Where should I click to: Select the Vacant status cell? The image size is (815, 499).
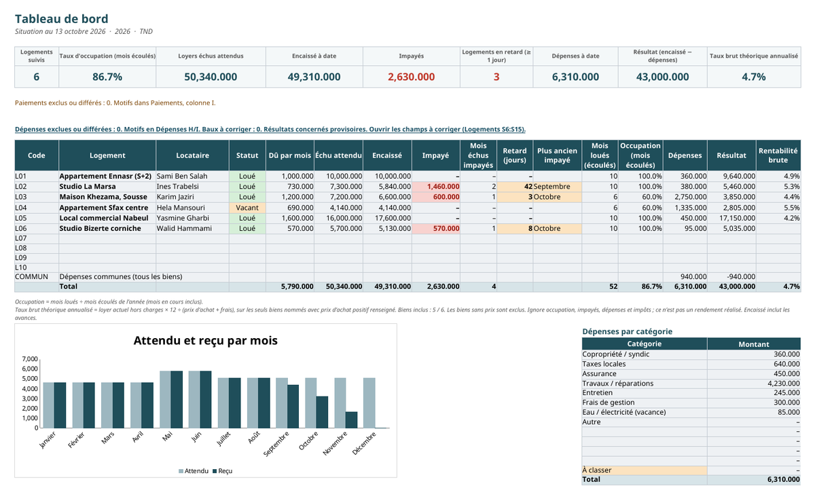247,207
